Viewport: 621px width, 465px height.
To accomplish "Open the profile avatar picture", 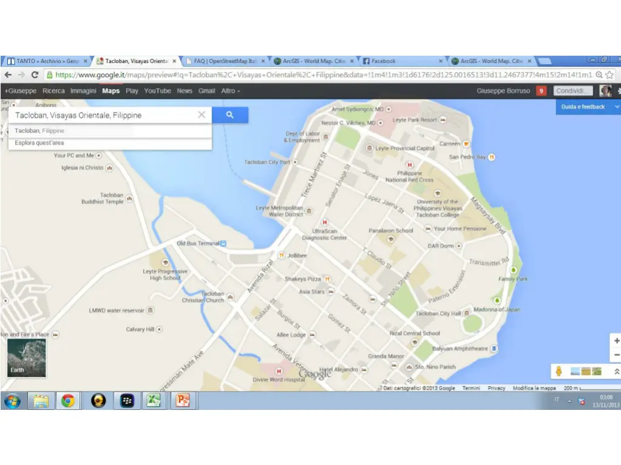I will [605, 91].
